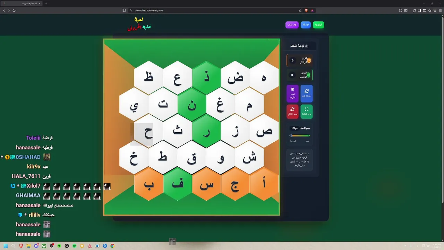Click the ح hexagon cell

[148, 131]
